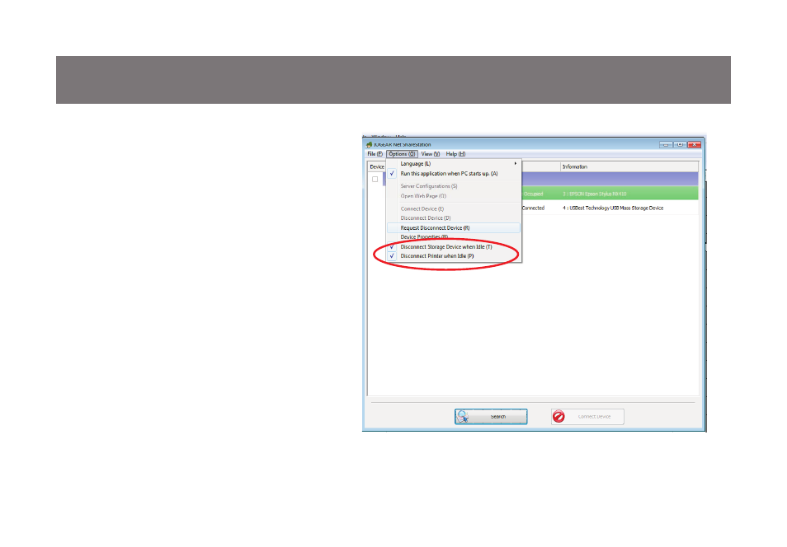Choose Open Web Page menu entry
This screenshot has height=547, width=787.
pos(454,196)
